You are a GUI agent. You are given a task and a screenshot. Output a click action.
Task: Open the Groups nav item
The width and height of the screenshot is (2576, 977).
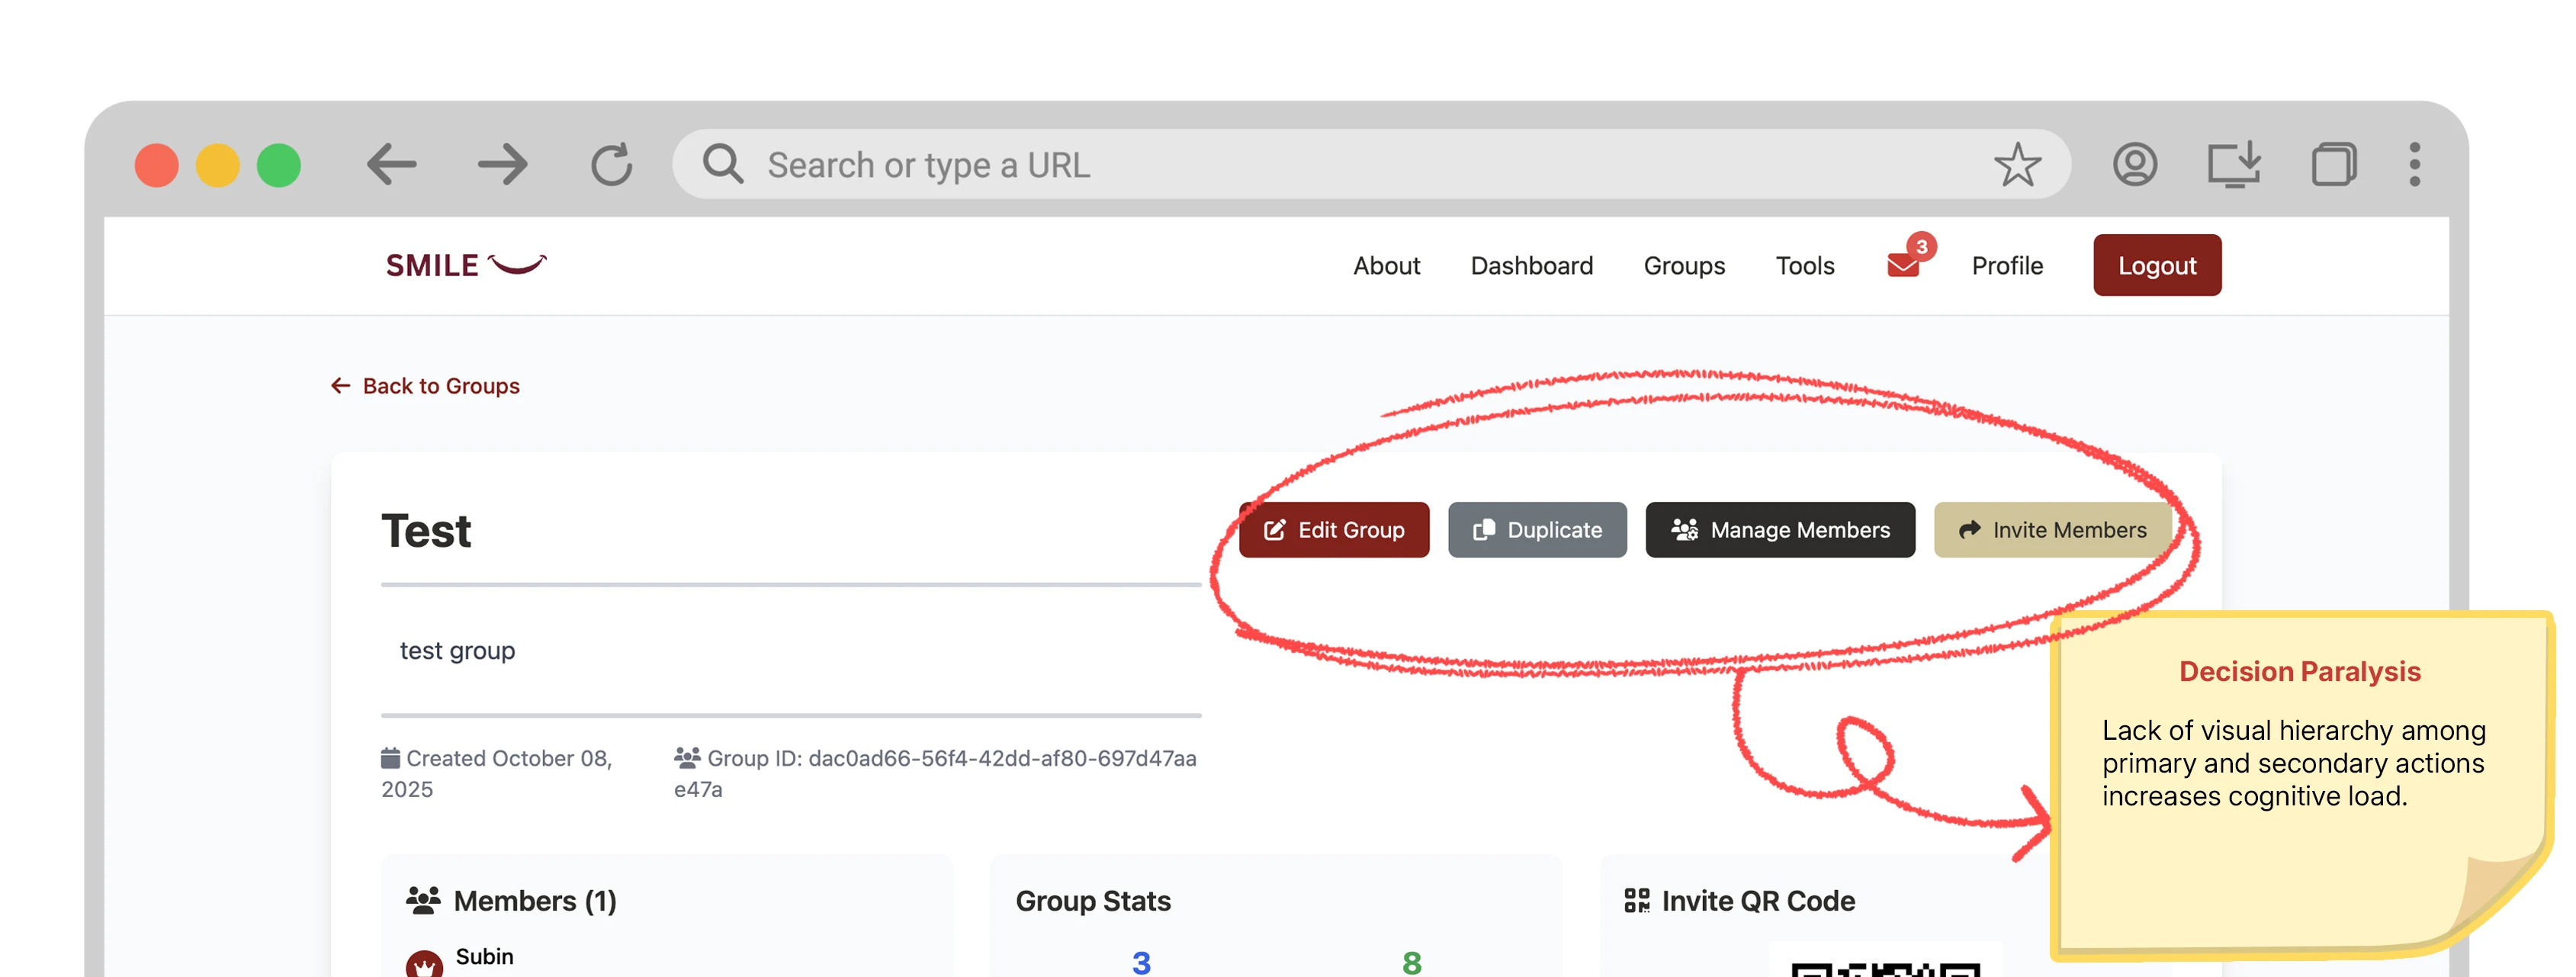click(x=1684, y=266)
